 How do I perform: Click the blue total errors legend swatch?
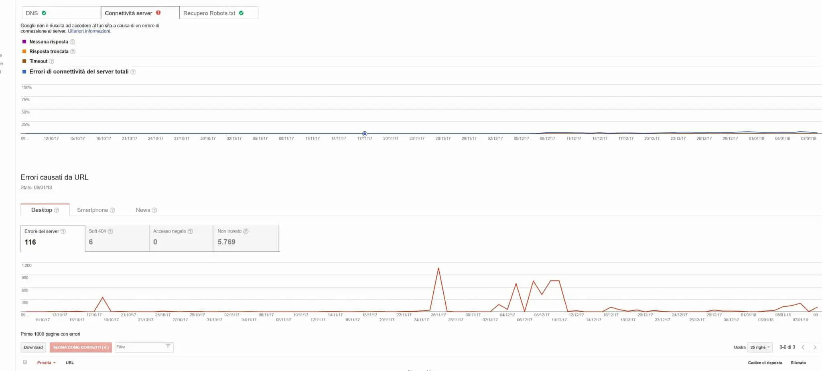(x=24, y=71)
